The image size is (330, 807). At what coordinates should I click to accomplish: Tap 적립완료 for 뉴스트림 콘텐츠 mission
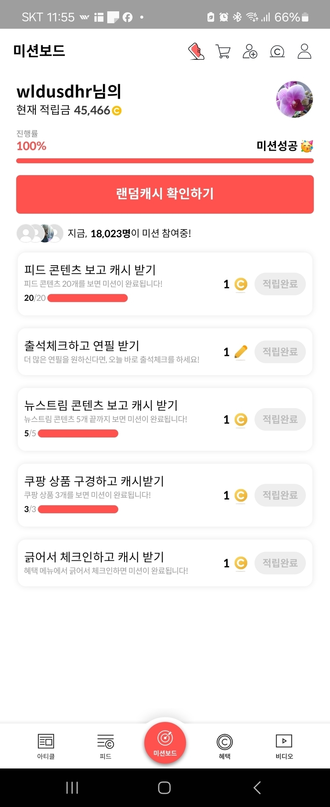point(280,419)
